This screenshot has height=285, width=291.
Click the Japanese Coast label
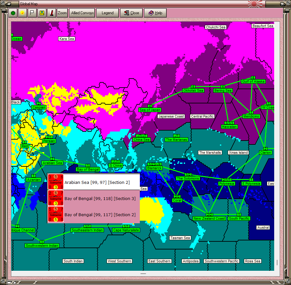171,116
